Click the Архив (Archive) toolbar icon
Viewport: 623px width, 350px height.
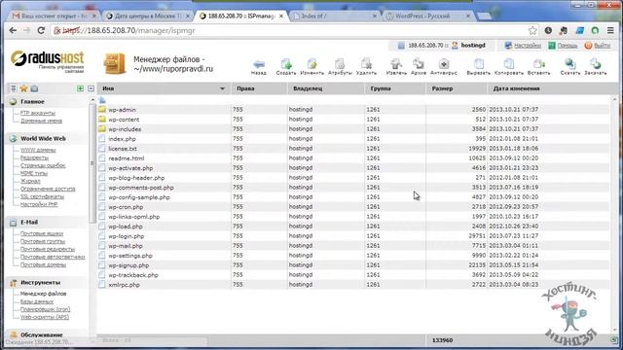pos(419,67)
